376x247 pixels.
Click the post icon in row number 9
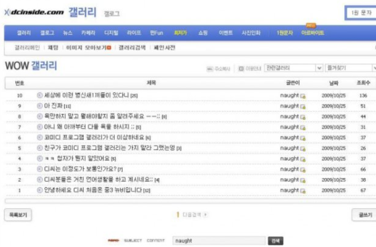(40, 106)
